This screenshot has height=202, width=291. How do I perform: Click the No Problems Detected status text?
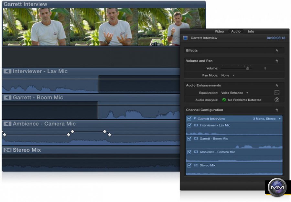coord(245,100)
